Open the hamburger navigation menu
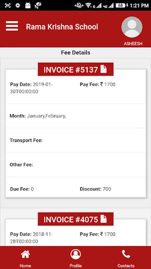This screenshot has height=269, width=151. coord(12,26)
